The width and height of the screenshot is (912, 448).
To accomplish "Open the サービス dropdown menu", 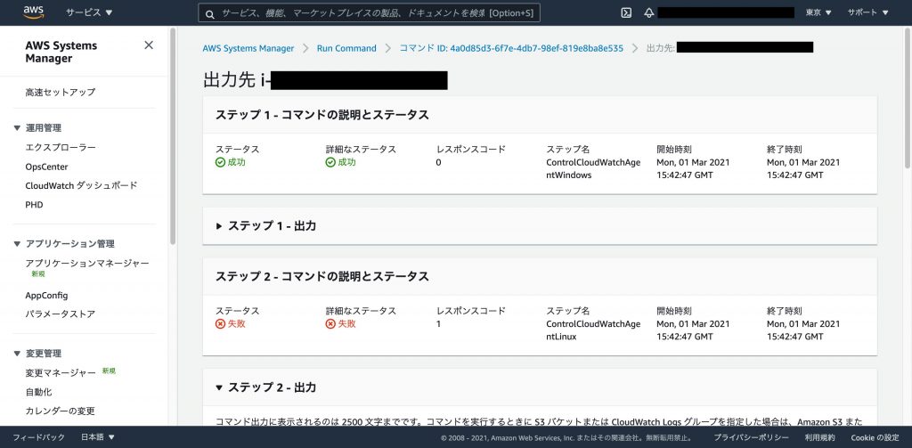I will [89, 12].
